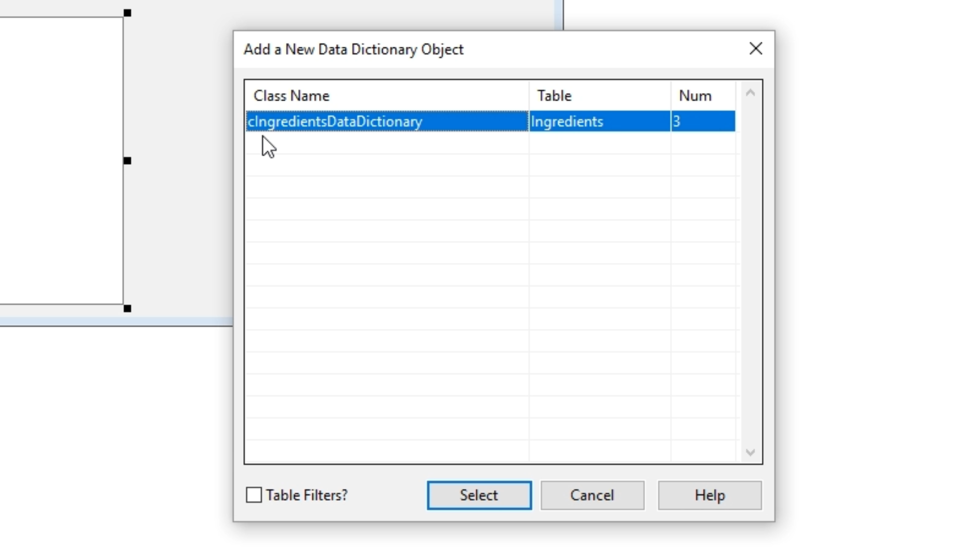Enable the Table Filters? checkbox
This screenshot has height=549, width=977.
click(254, 495)
